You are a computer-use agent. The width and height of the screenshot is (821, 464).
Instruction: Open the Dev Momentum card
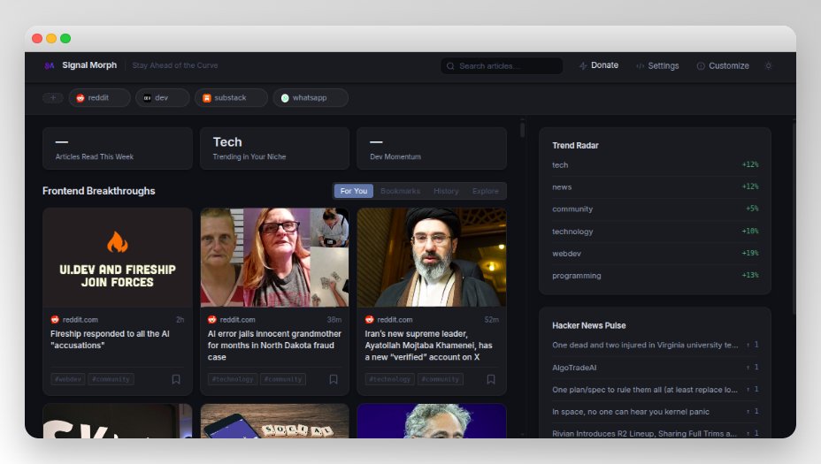coord(432,148)
